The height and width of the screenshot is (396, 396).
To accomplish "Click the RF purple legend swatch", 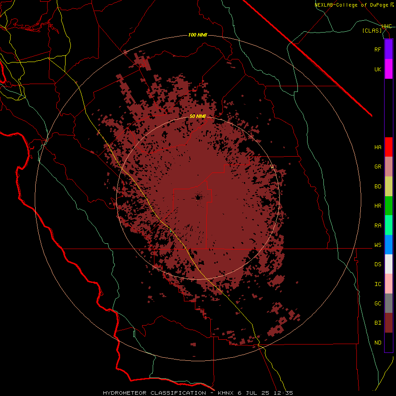I will (389, 49).
